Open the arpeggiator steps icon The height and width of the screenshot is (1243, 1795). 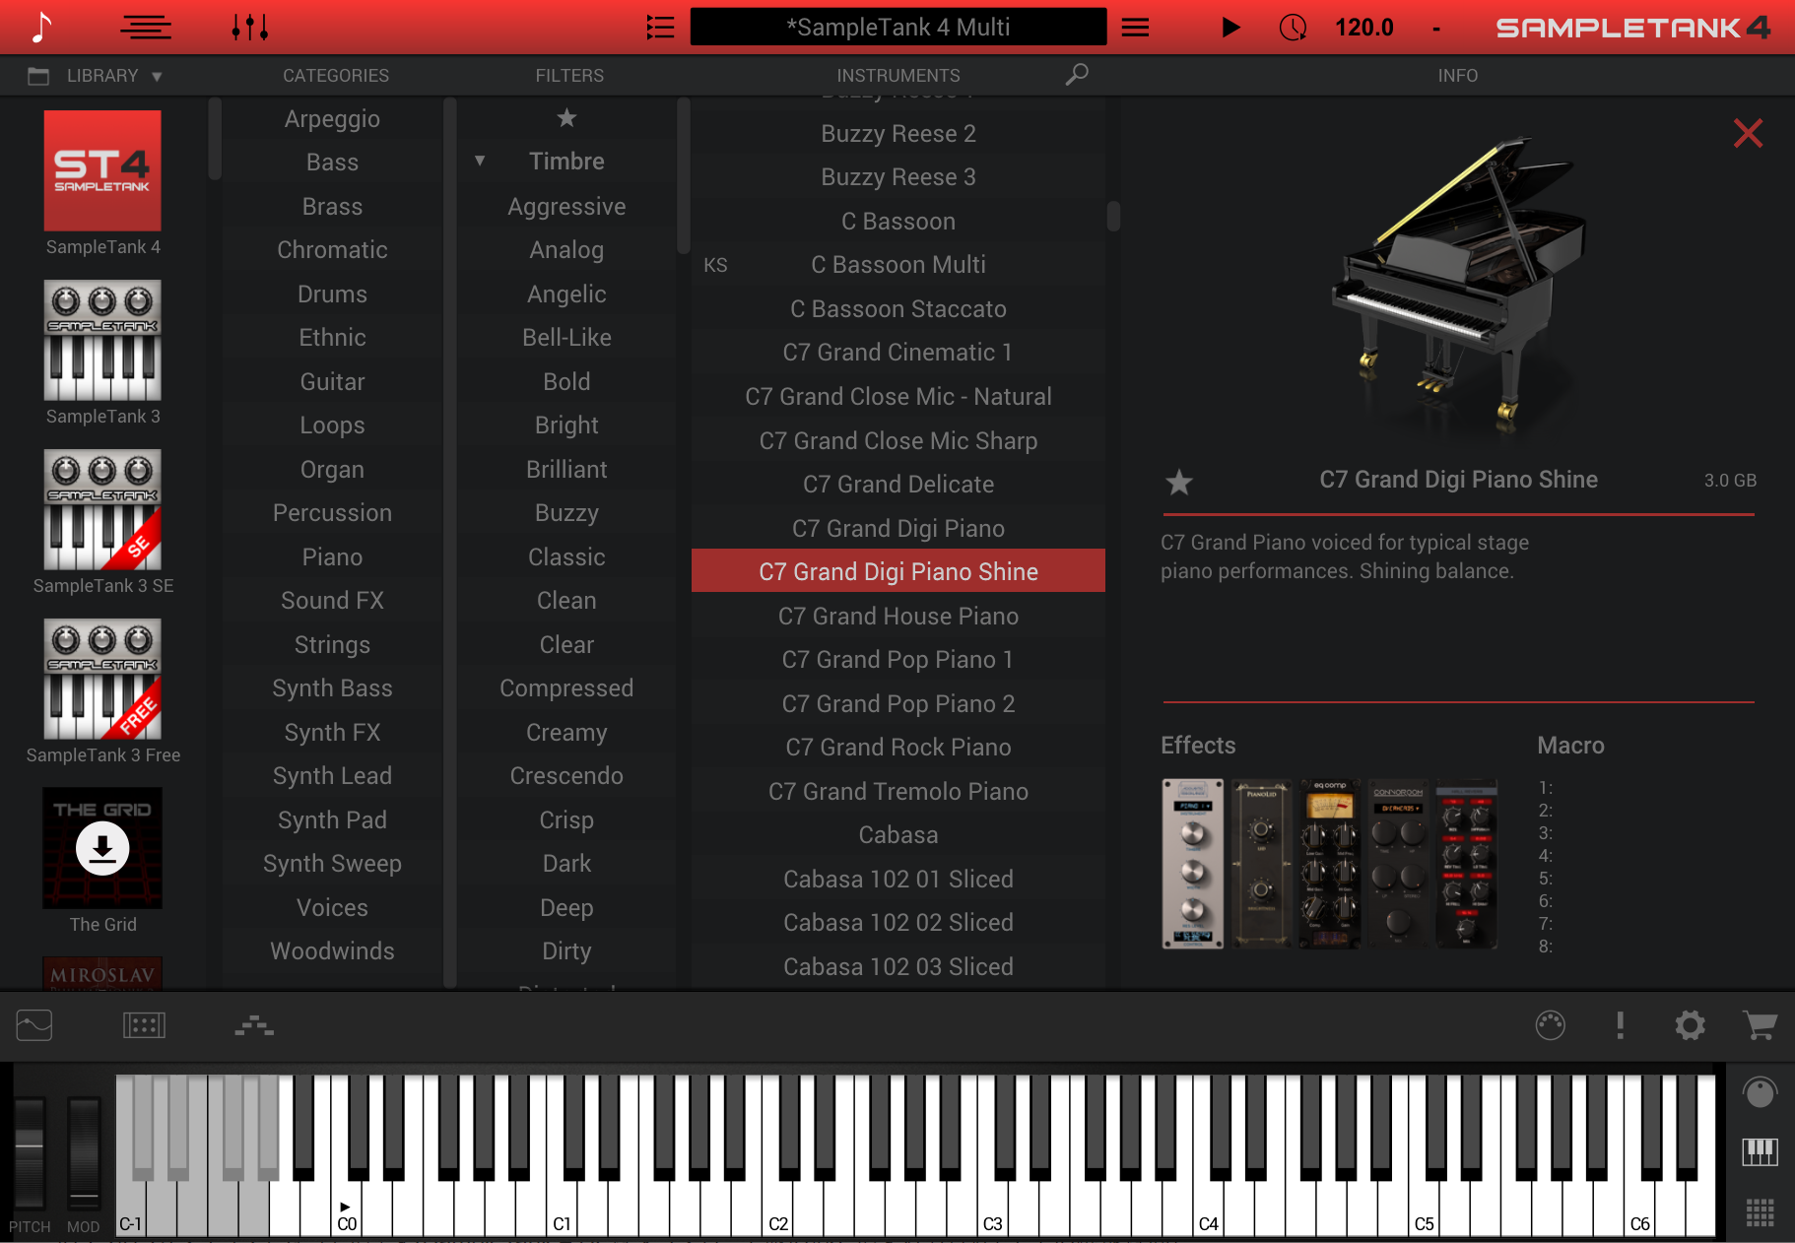(x=254, y=1025)
